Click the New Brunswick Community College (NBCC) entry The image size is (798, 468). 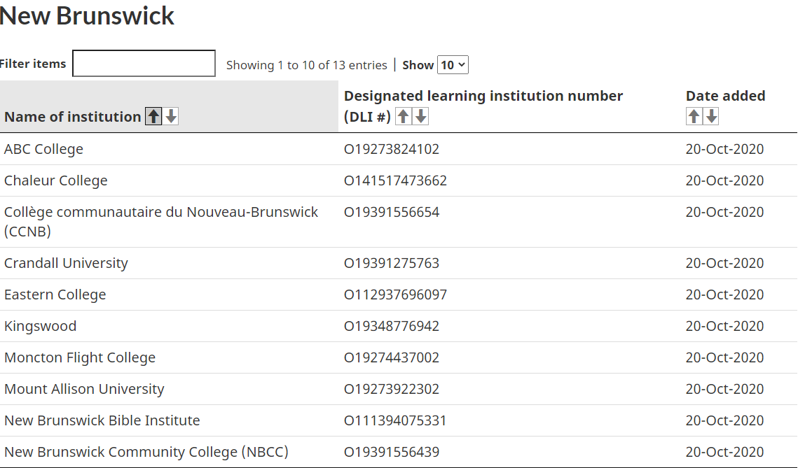pos(146,452)
